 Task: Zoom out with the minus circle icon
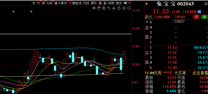129,8
